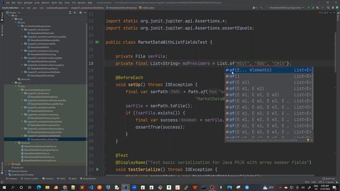340x191 pixels.
Task: Click the UTF-8 encoding status bar entry
Action: [x=321, y=183]
